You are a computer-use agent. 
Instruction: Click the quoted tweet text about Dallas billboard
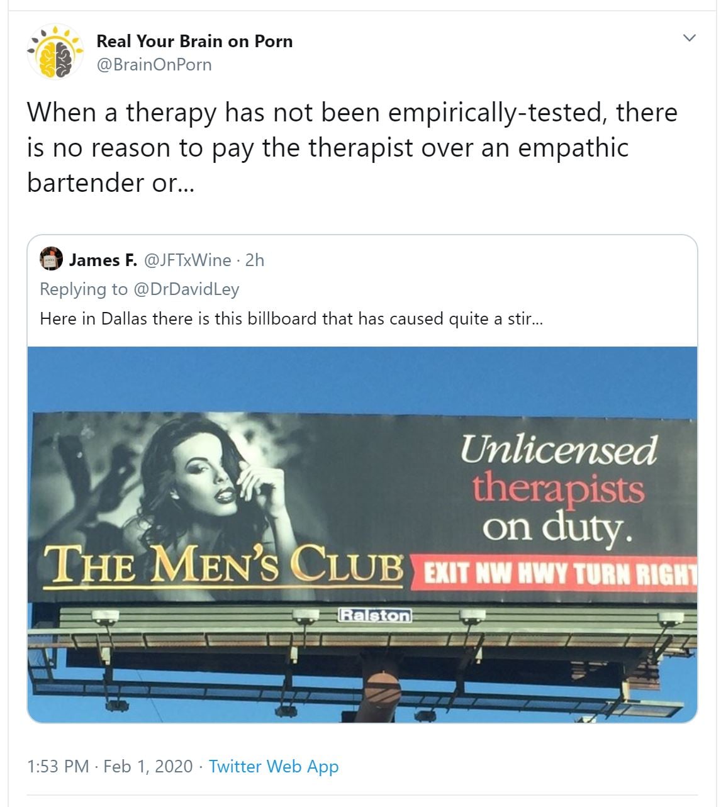click(x=291, y=318)
